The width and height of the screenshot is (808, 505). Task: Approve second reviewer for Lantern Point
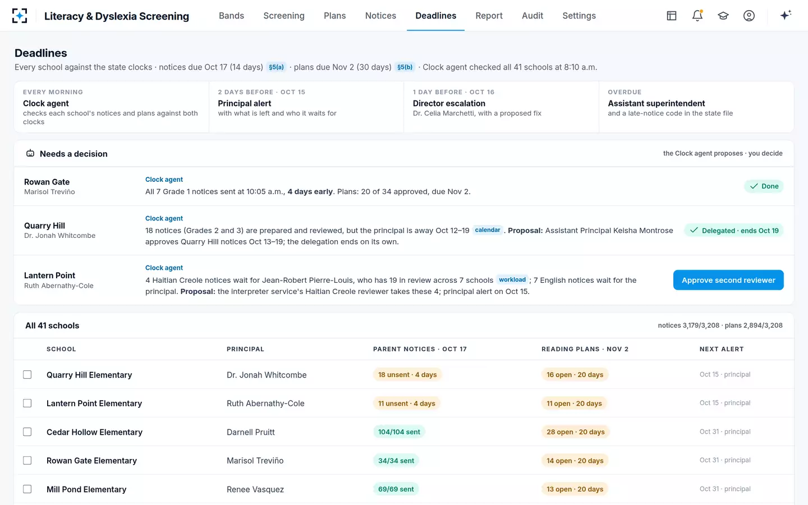(x=728, y=280)
